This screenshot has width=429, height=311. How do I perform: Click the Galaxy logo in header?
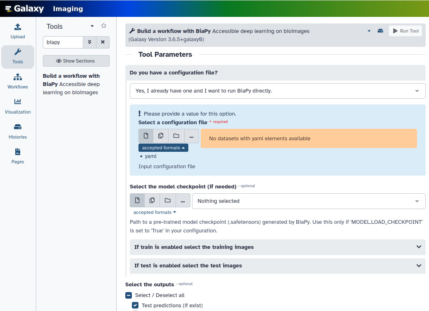tap(25, 9)
